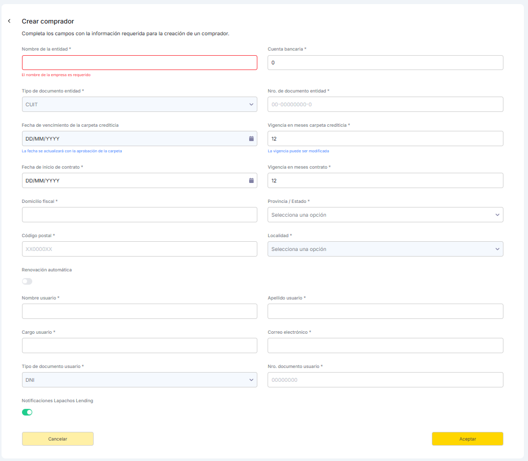The height and width of the screenshot is (461, 528).
Task: Select Tipo de documento usuario dropdown
Action: (139, 380)
